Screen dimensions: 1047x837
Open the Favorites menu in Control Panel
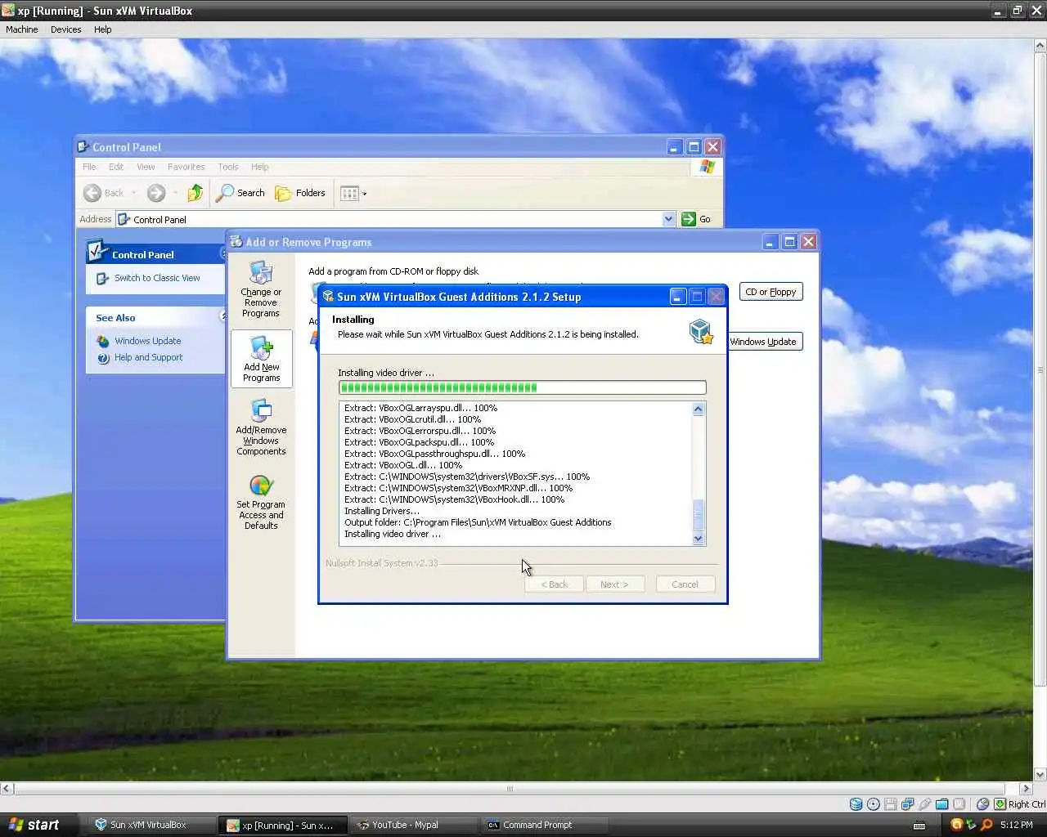pos(186,167)
